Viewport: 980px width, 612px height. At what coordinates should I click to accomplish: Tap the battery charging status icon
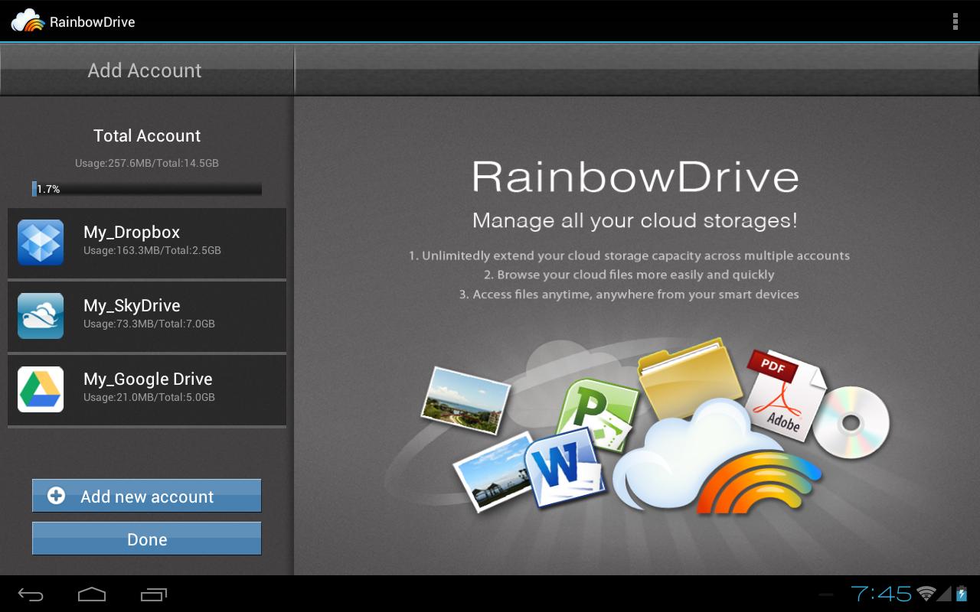pos(962,594)
